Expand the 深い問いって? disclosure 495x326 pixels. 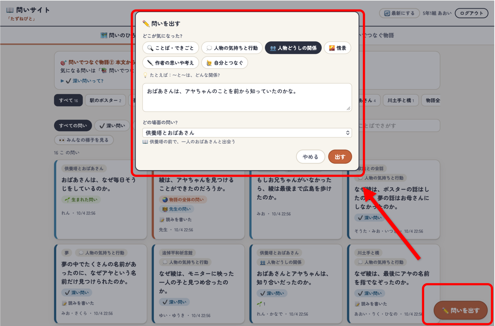pos(82,81)
